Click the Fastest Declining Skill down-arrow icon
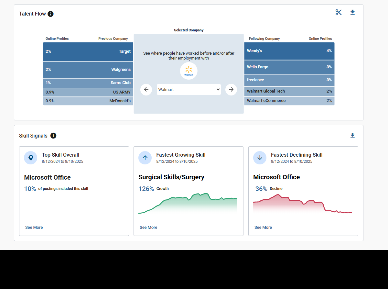Screen dimensions: 388x289 [260, 158]
